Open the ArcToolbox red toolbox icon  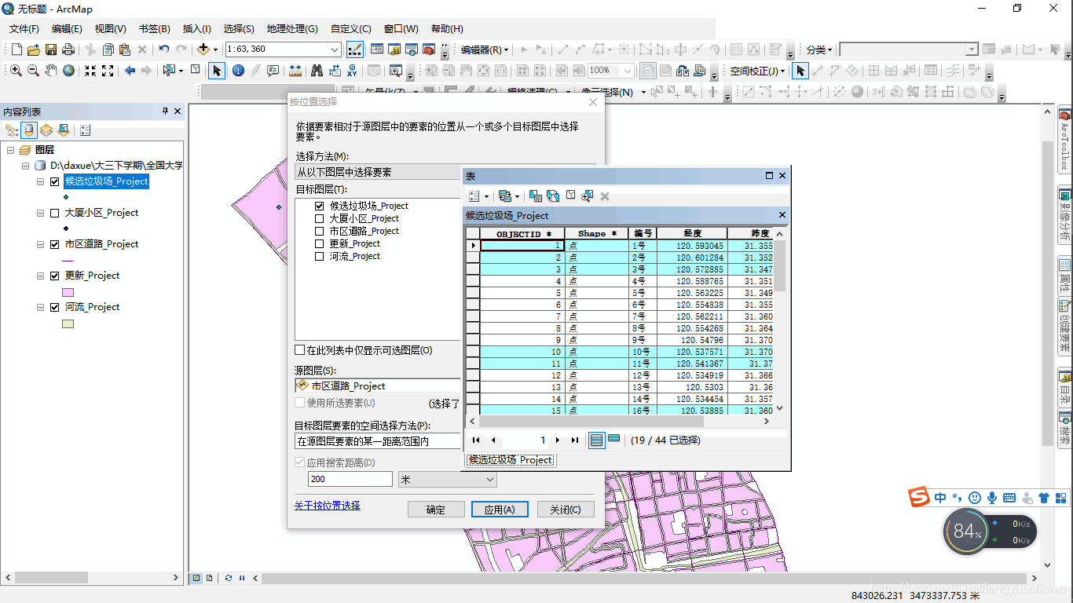(x=429, y=49)
